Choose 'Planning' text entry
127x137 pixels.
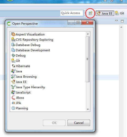tap(22, 108)
